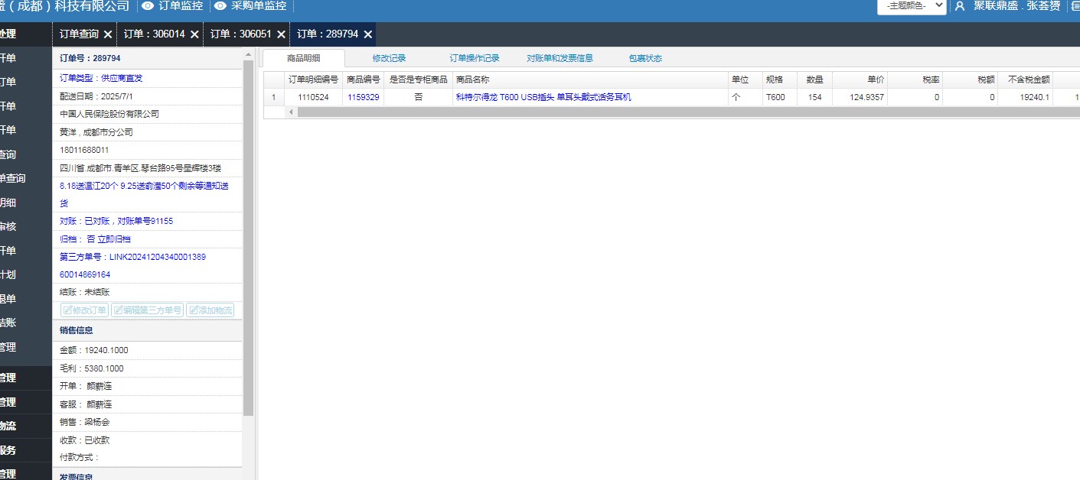
Task: Select the 对账单和发票信息 tab
Action: (x=560, y=58)
